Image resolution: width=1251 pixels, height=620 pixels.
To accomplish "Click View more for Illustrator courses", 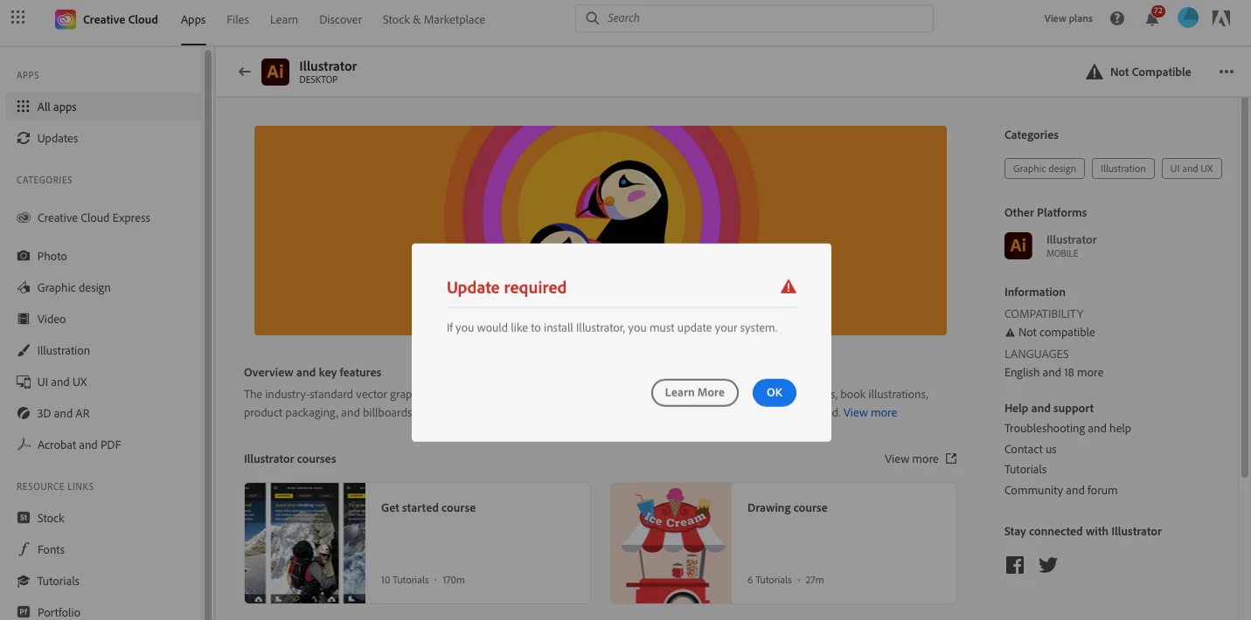I will 911,458.
